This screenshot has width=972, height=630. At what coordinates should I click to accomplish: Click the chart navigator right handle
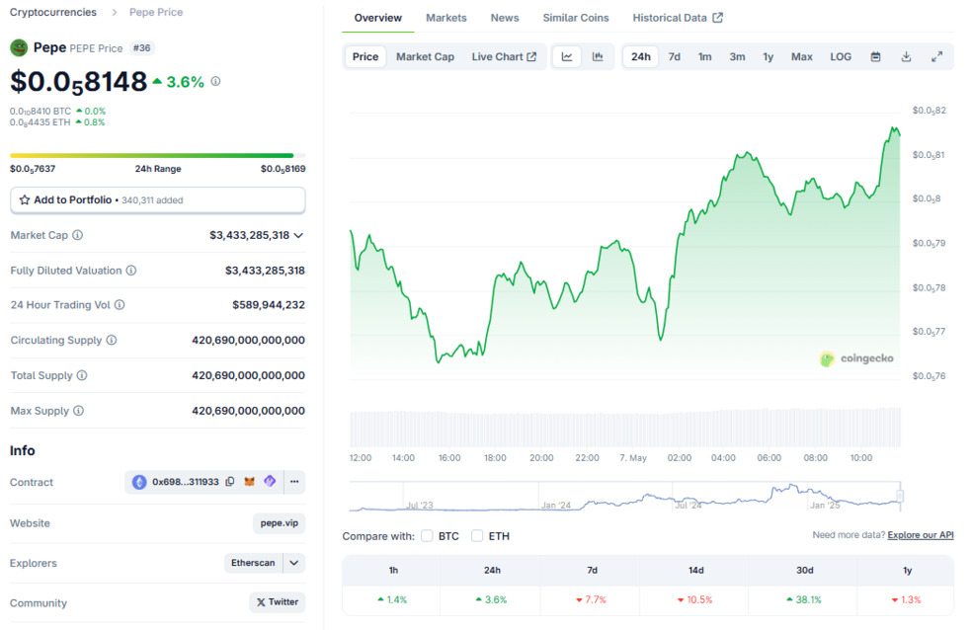tap(900, 496)
